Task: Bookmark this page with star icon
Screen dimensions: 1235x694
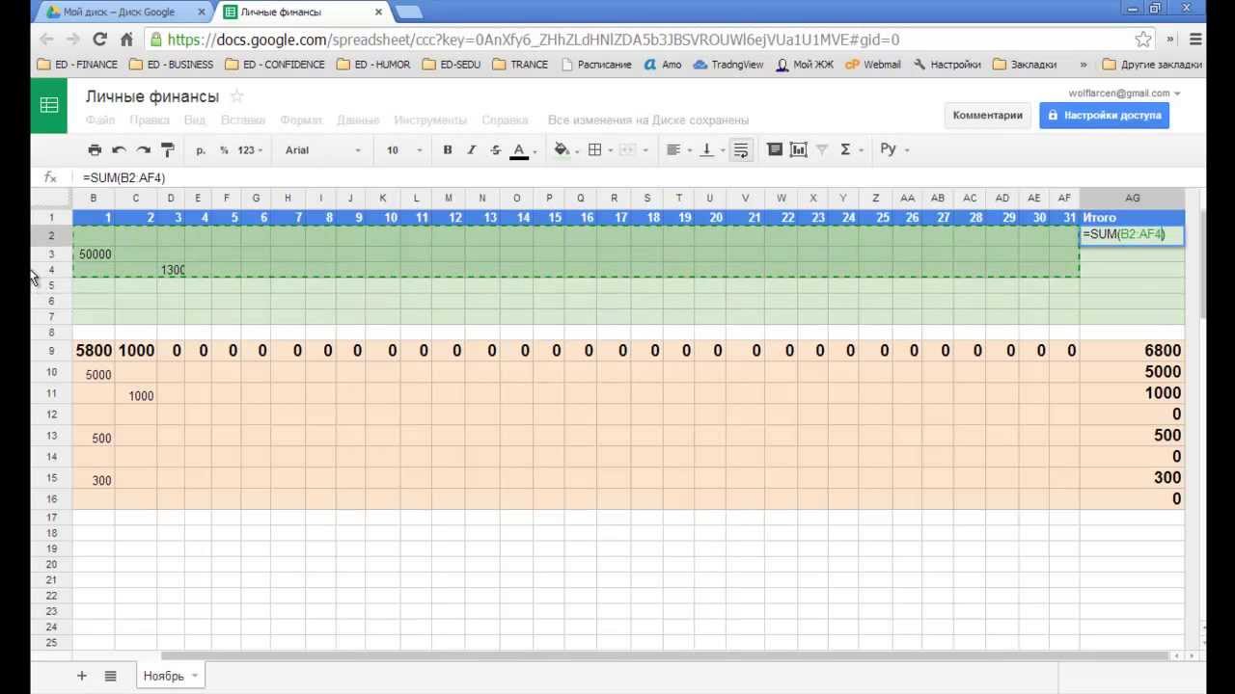Action: pos(1143,40)
